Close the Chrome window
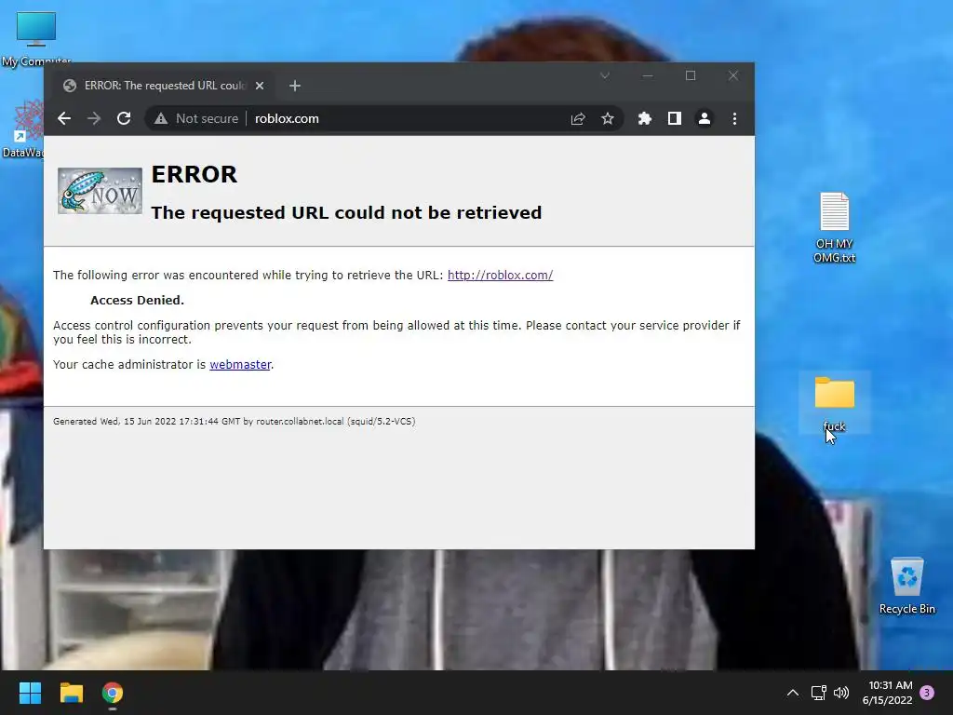953x715 pixels. pos(733,76)
